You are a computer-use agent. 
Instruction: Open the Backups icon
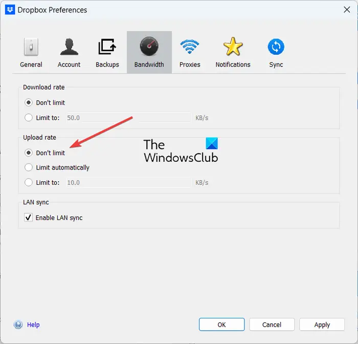pyautogui.click(x=107, y=47)
